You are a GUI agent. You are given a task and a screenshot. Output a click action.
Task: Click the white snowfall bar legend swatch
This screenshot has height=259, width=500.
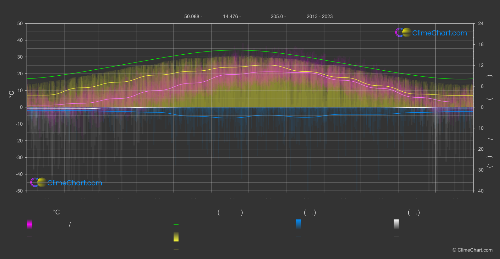pyautogui.click(x=396, y=224)
